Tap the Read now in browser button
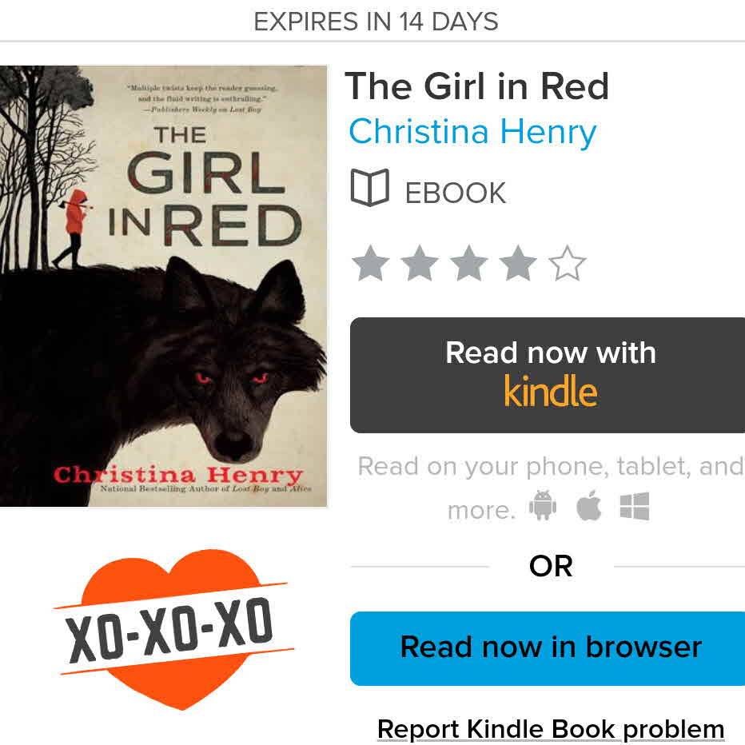Image resolution: width=745 pixels, height=745 pixels. 548,648
